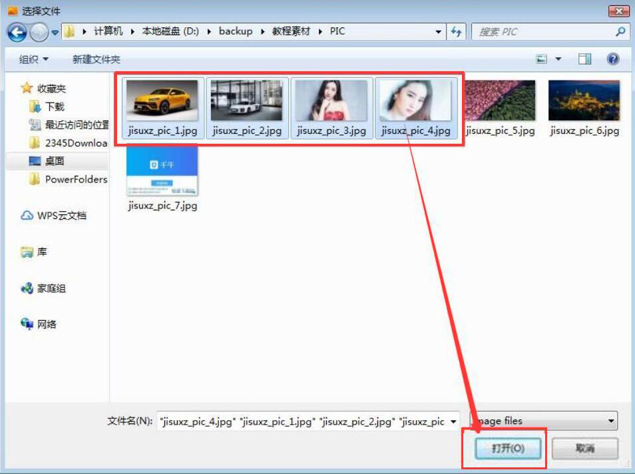The image size is (635, 474).
Task: Select PIC in the address path
Action: [337, 31]
